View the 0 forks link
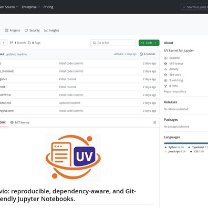Image resolution: width=208 pixels, height=208 pixels. (x=173, y=86)
